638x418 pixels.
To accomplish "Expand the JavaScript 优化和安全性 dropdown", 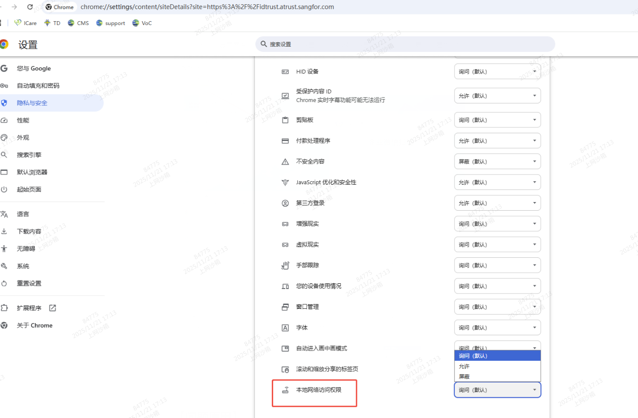I will (x=497, y=182).
